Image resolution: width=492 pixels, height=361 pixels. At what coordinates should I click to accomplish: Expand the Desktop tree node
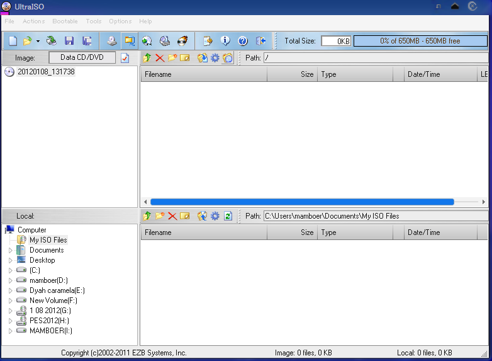pyautogui.click(x=10, y=260)
